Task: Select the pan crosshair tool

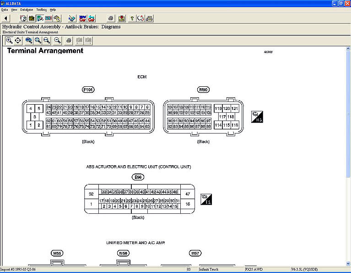Action: pyautogui.click(x=18, y=40)
